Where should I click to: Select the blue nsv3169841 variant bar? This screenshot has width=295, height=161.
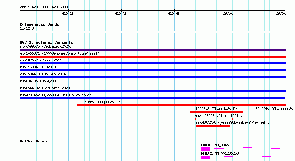coord(152,70)
